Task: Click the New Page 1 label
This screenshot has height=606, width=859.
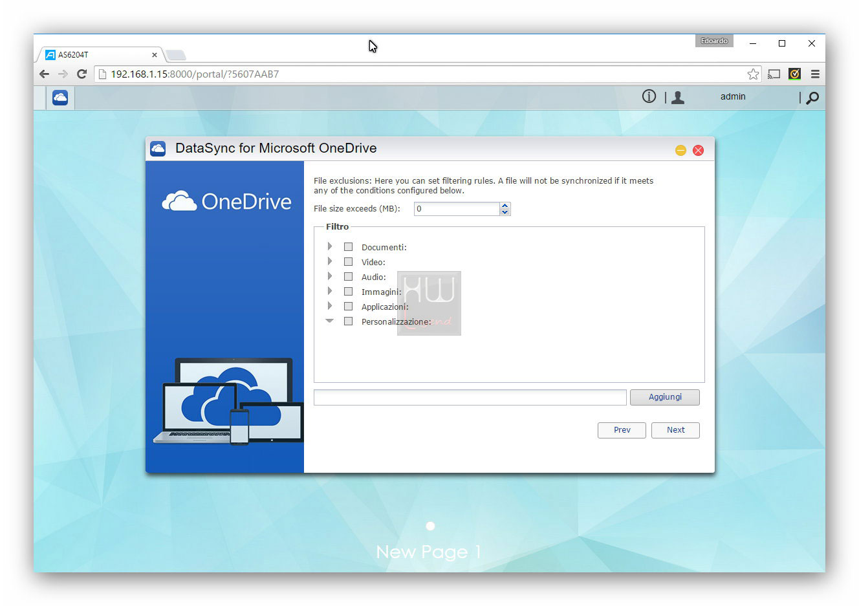Action: coord(428,552)
